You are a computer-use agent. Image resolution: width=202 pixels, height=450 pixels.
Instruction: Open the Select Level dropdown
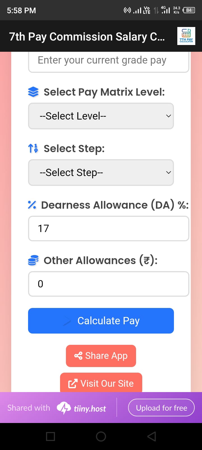[101, 116]
